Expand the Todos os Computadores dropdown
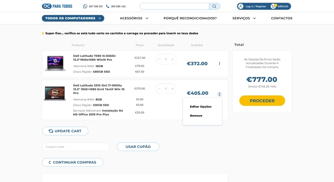 pyautogui.click(x=73, y=18)
